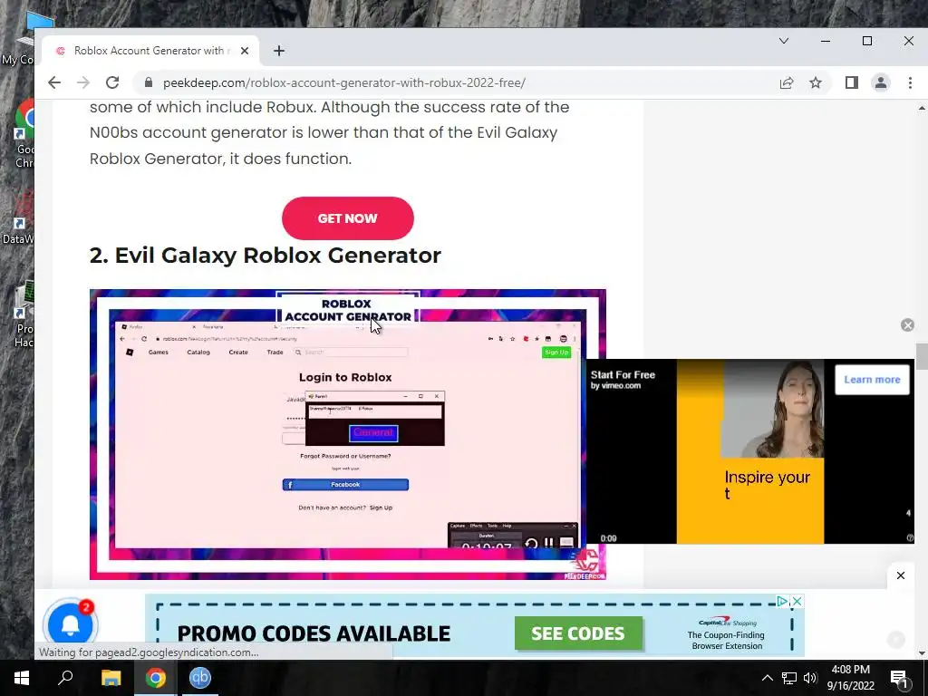
Task: Open volume control tray icon
Action: 810,678
